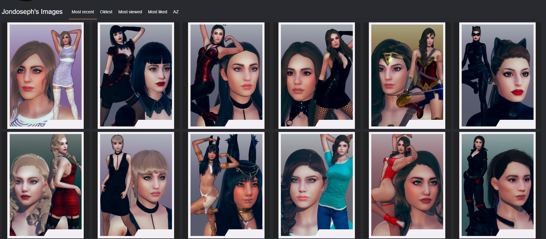Open the gothic black bob hair card
The height and width of the screenshot is (239, 546).
(136, 76)
